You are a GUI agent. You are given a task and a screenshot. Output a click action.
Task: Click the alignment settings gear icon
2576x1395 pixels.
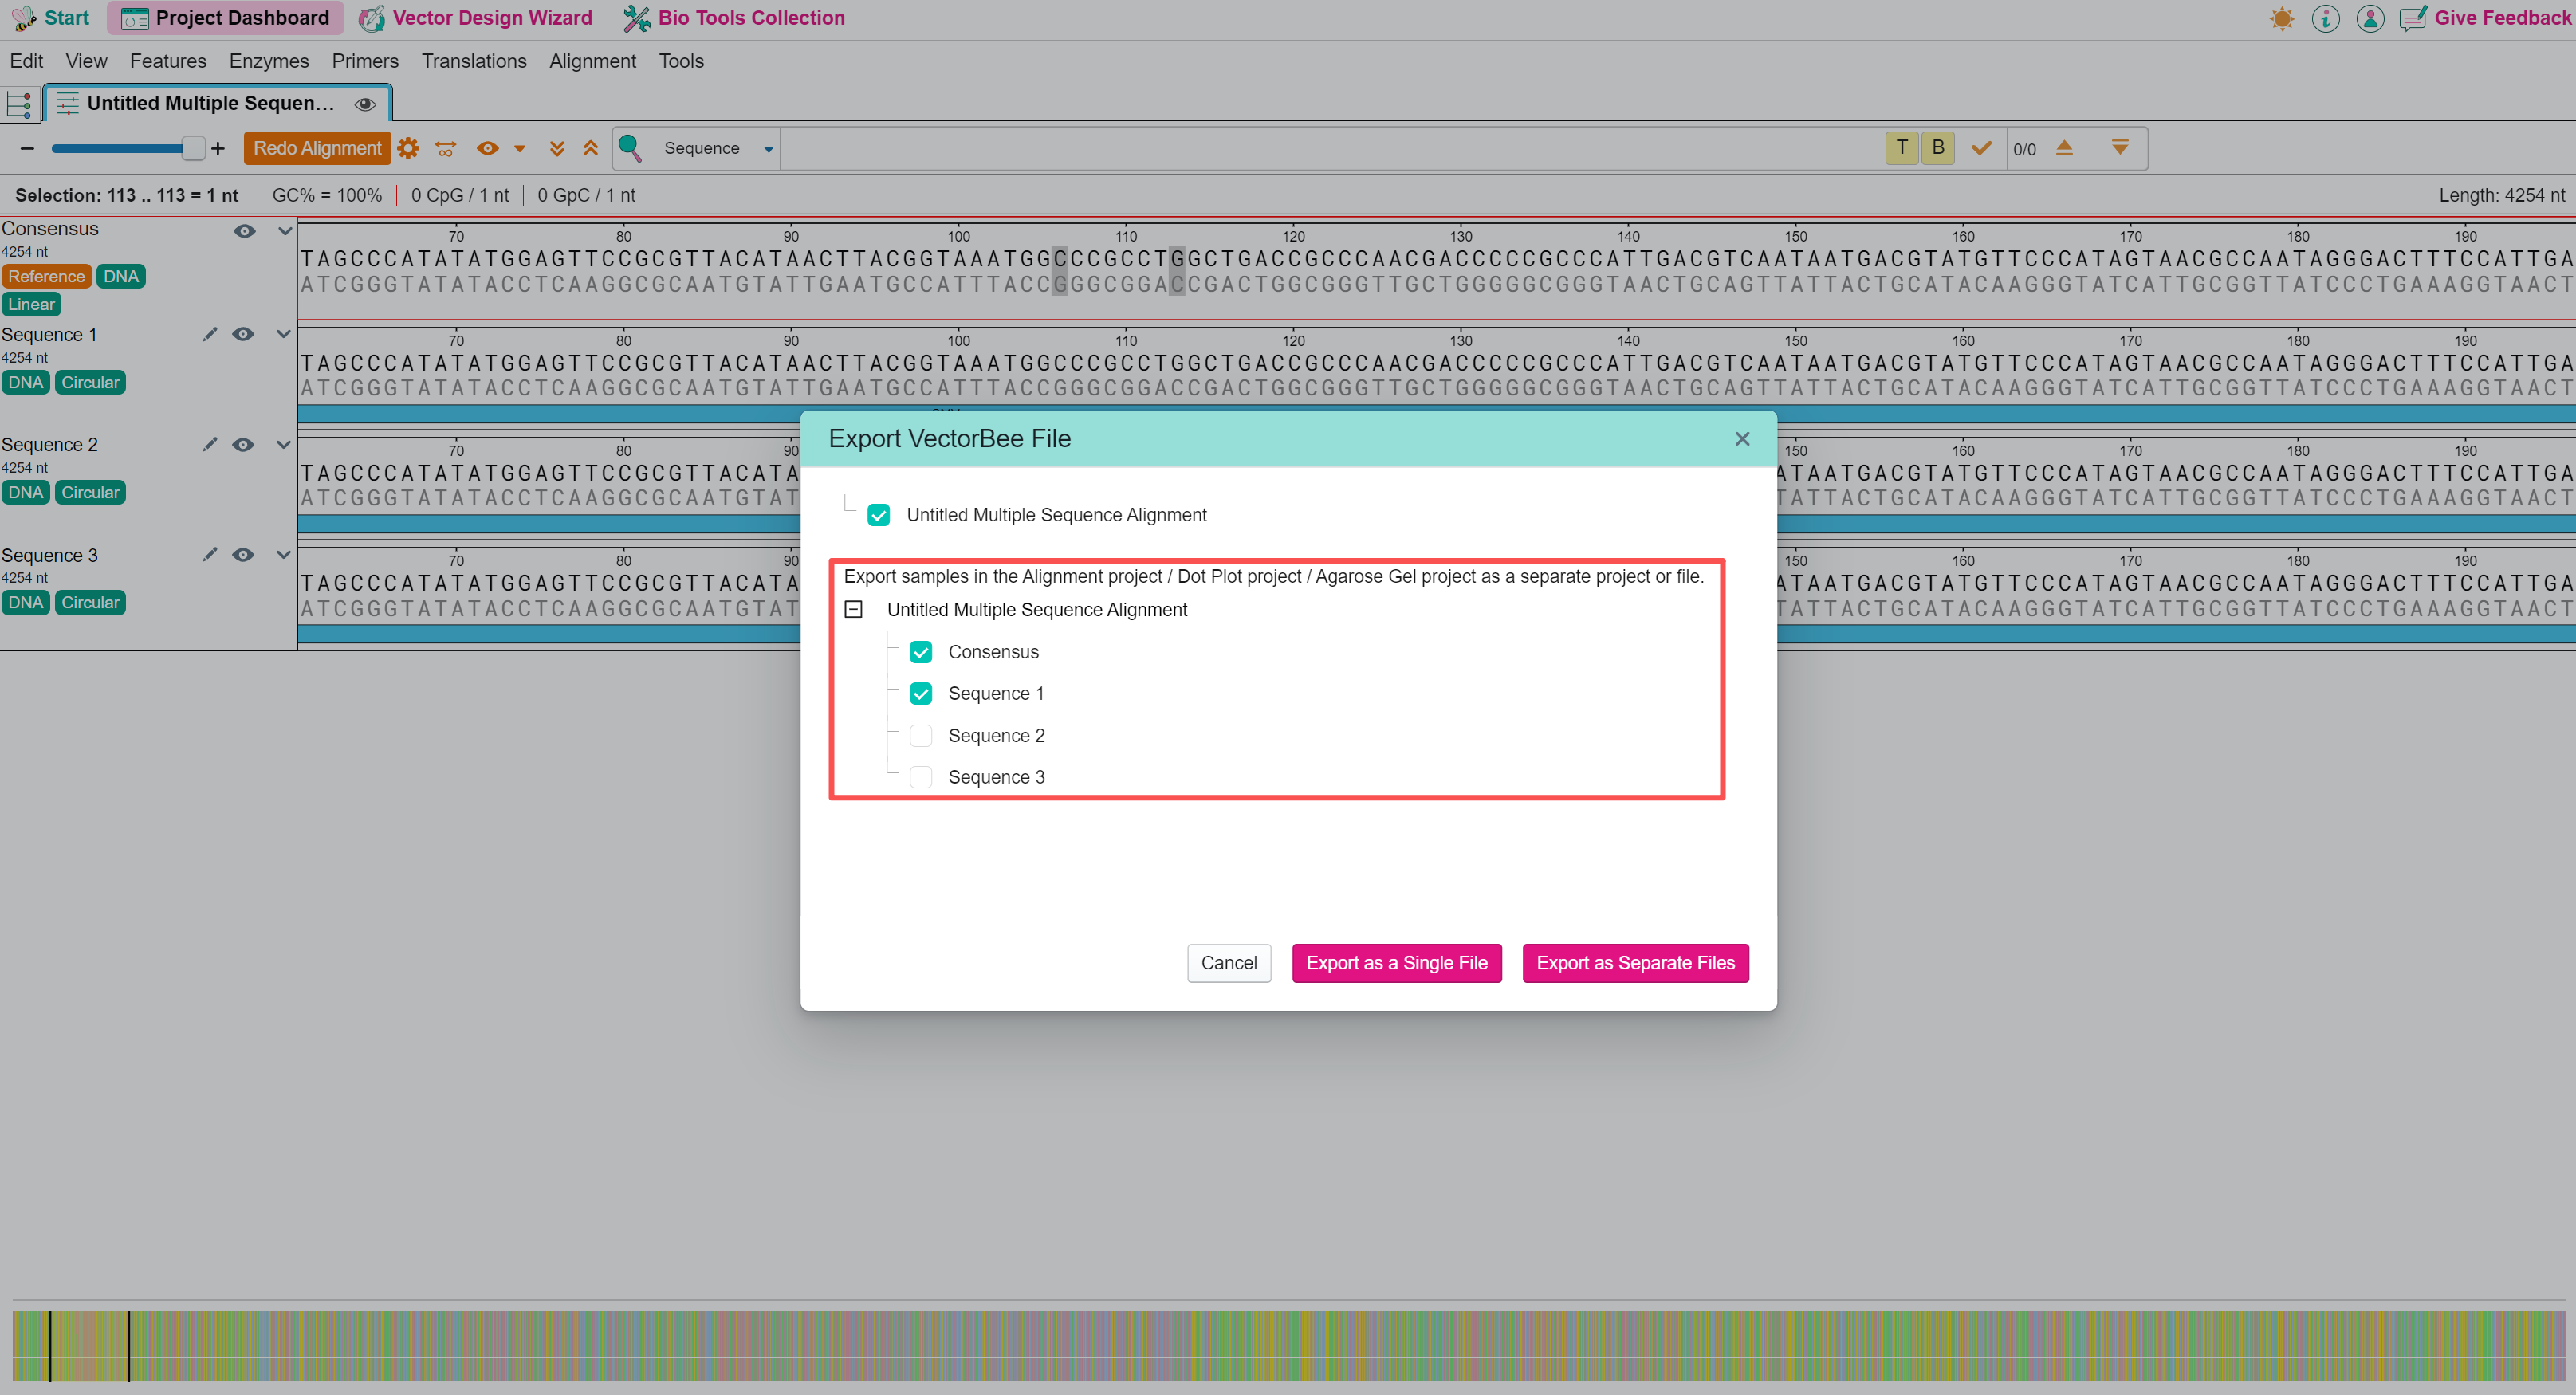coord(408,148)
